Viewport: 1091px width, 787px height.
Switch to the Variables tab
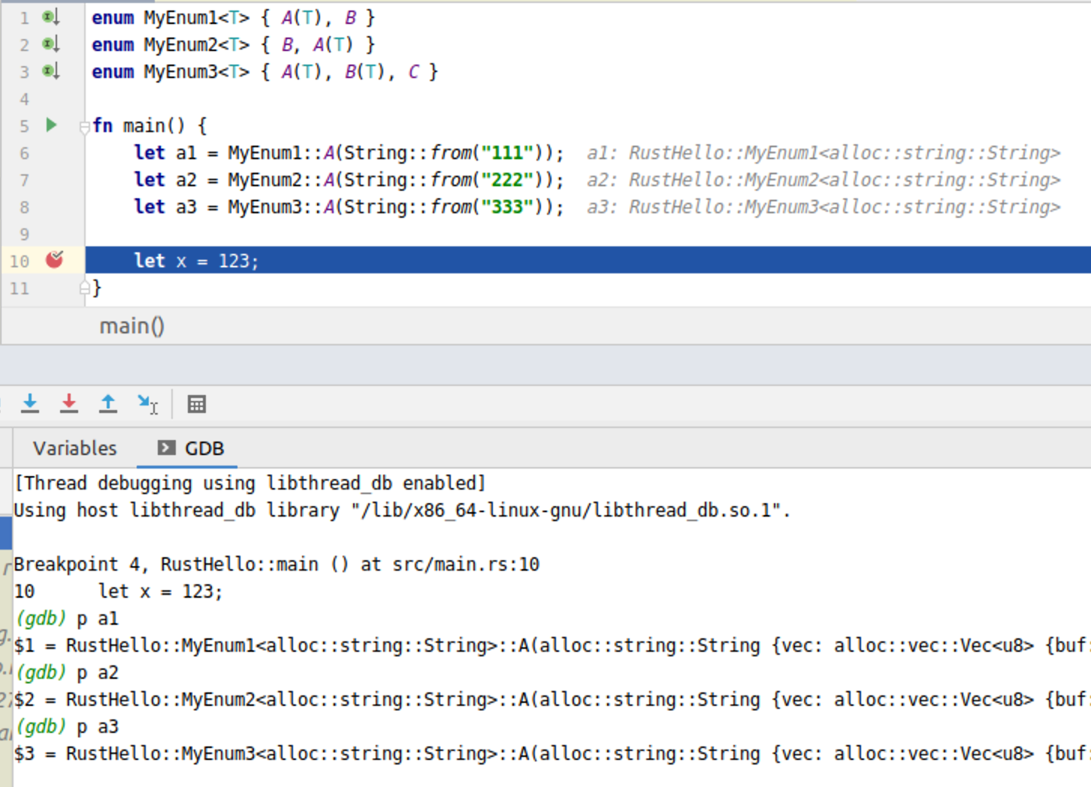pos(74,448)
